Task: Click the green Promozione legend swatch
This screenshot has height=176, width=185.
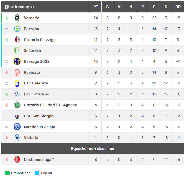Action: point(7,173)
